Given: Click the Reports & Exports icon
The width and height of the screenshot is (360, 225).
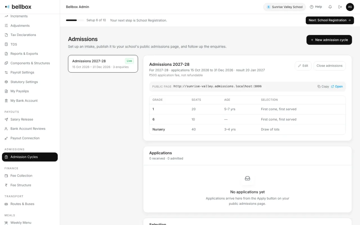Looking at the screenshot, I should pos(6,54).
